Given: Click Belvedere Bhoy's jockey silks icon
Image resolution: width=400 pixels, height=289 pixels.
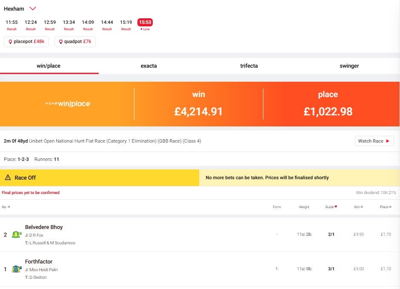Looking at the screenshot, I should 16,235.
